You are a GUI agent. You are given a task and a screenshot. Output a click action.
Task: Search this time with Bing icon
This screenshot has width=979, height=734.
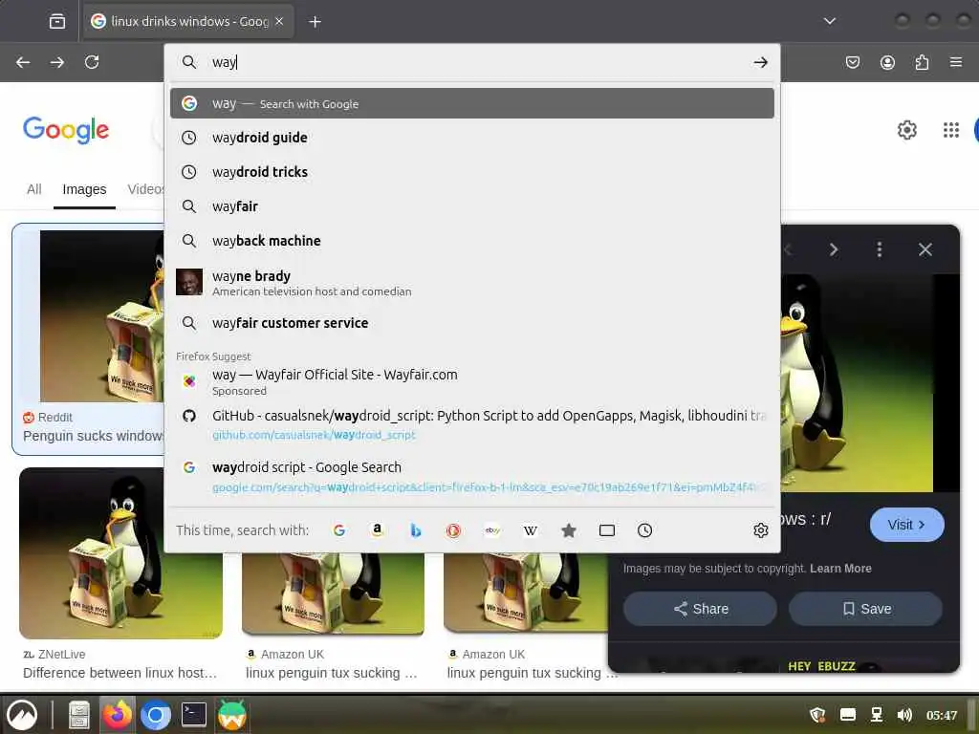point(415,530)
